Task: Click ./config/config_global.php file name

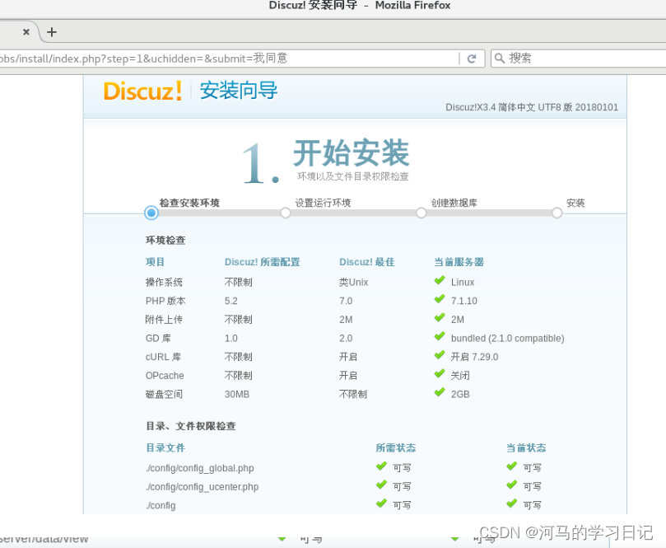Action: (x=199, y=468)
